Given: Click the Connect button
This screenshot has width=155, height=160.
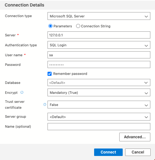Looking at the screenshot, I should (x=108, y=152).
